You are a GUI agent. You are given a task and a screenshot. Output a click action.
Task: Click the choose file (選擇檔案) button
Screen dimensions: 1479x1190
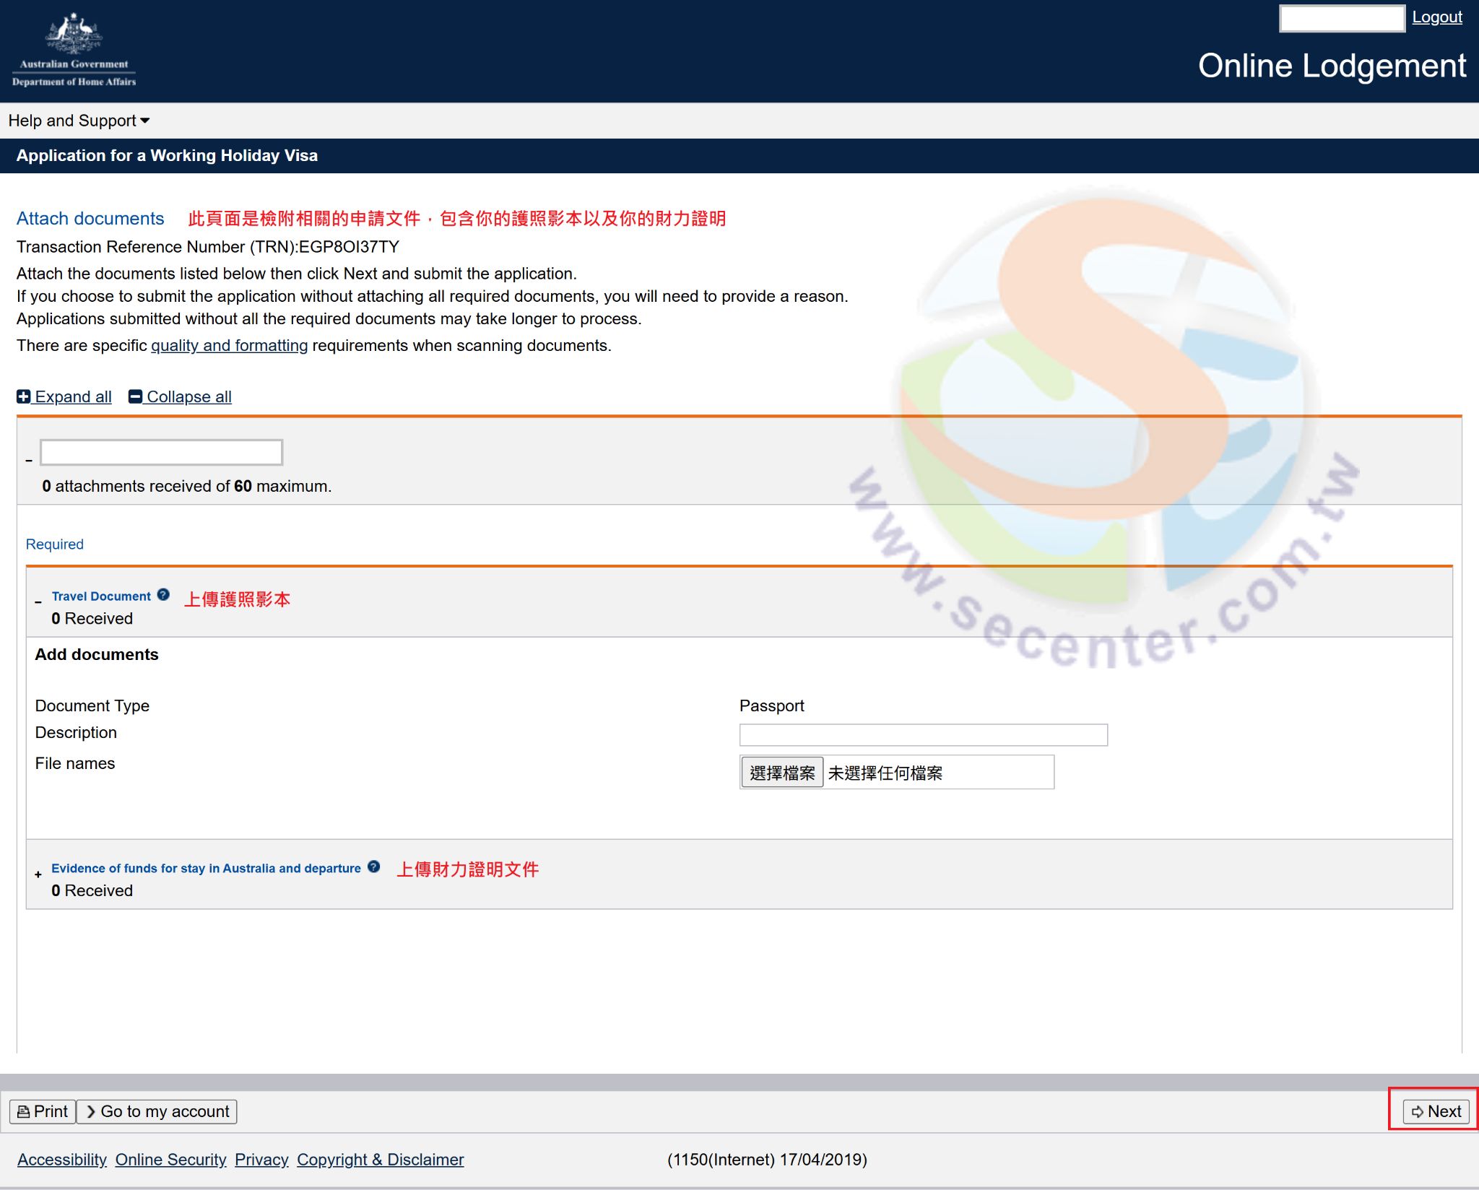[x=782, y=773]
